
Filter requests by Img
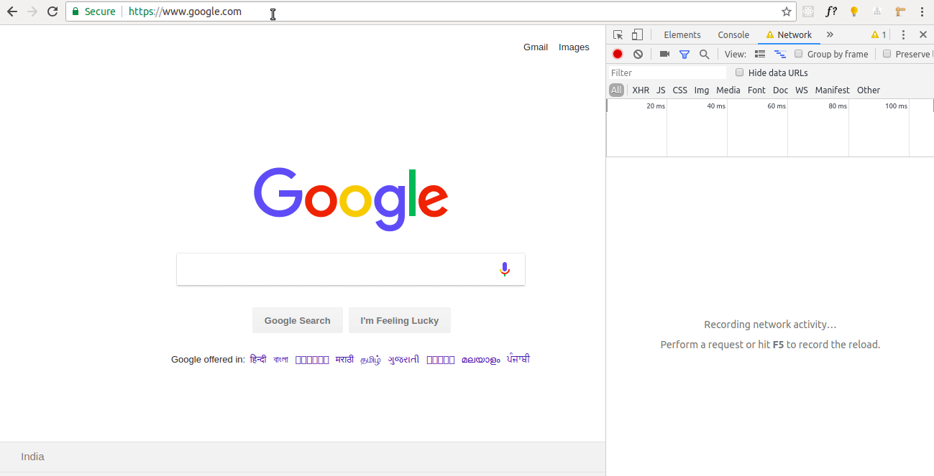point(702,90)
